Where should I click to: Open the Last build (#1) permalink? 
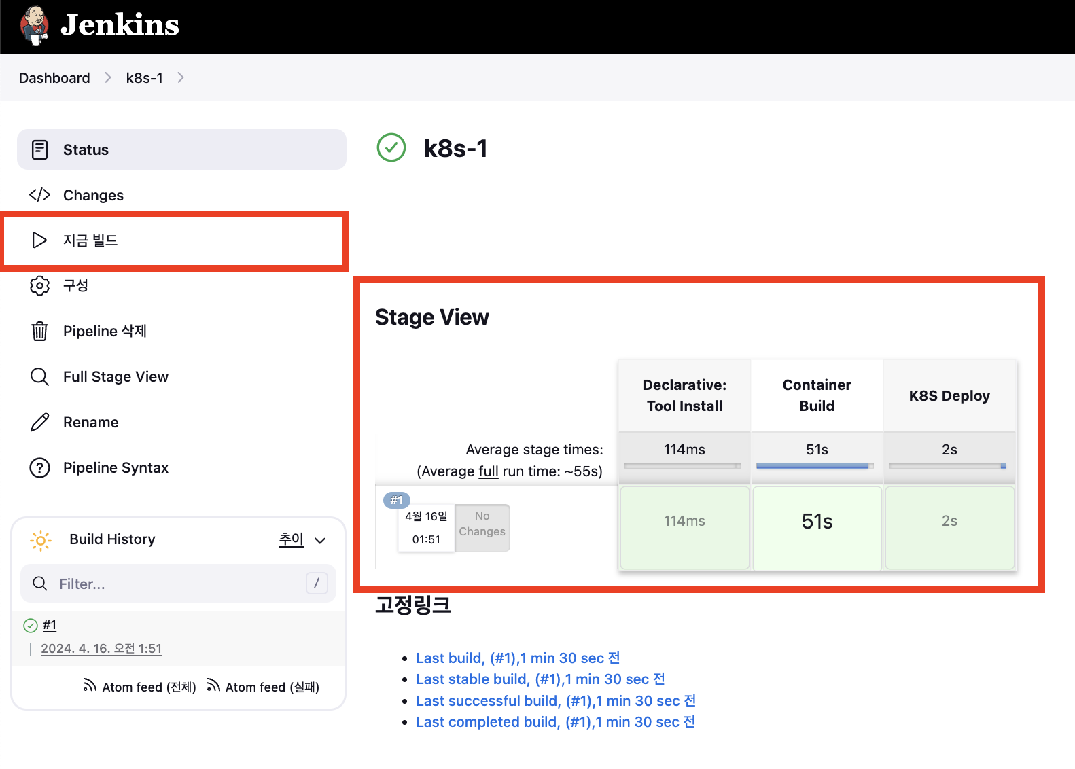[518, 658]
